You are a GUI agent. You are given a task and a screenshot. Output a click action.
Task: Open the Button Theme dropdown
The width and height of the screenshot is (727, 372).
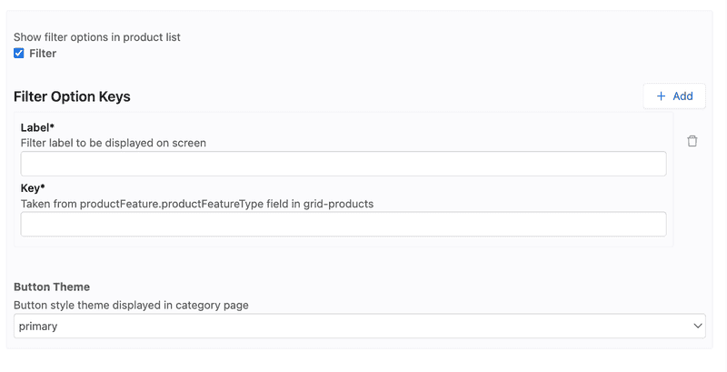click(359, 326)
